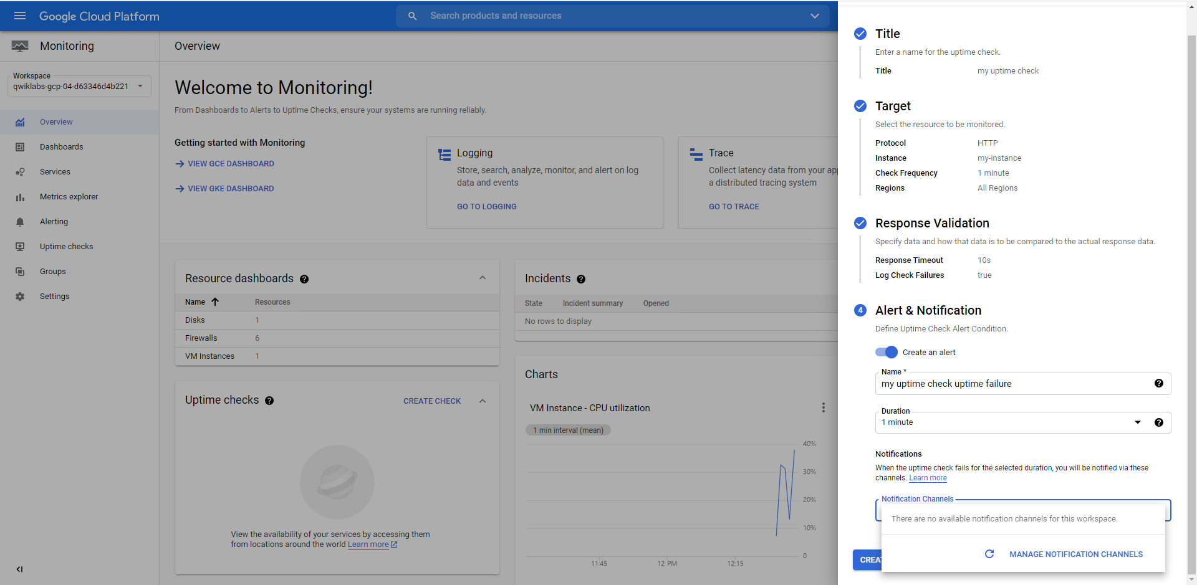Click step 4 Alert & Notification badge
This screenshot has width=1197, height=585.
pyautogui.click(x=860, y=310)
